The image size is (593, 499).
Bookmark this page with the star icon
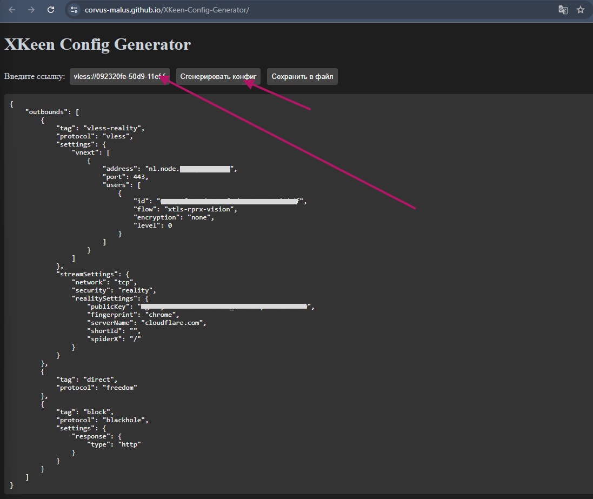[x=581, y=10]
